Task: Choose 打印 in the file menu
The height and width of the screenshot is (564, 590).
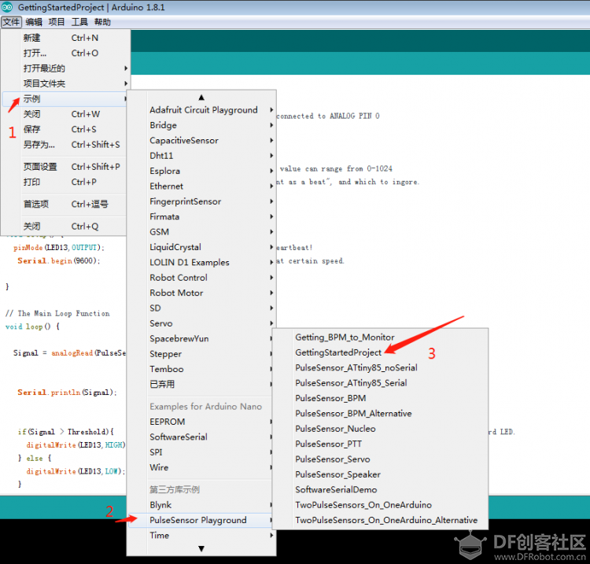Action: tap(65, 182)
